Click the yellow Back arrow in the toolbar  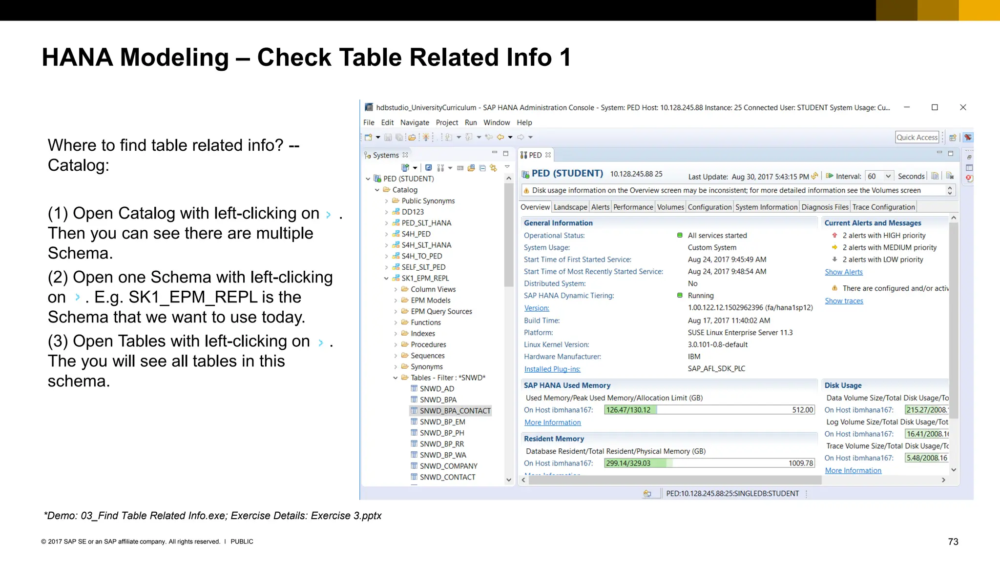point(500,138)
